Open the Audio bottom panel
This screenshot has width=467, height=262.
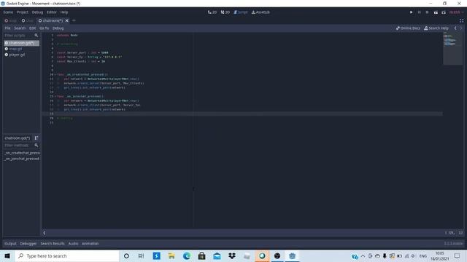click(73, 244)
